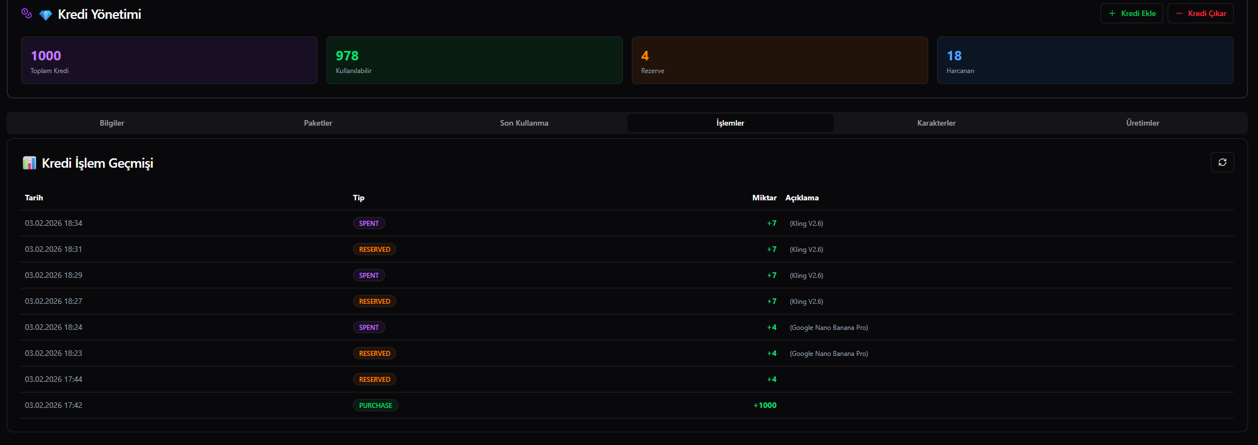Click the 978 Kullanılabilir card
The width and height of the screenshot is (1258, 445).
point(474,60)
